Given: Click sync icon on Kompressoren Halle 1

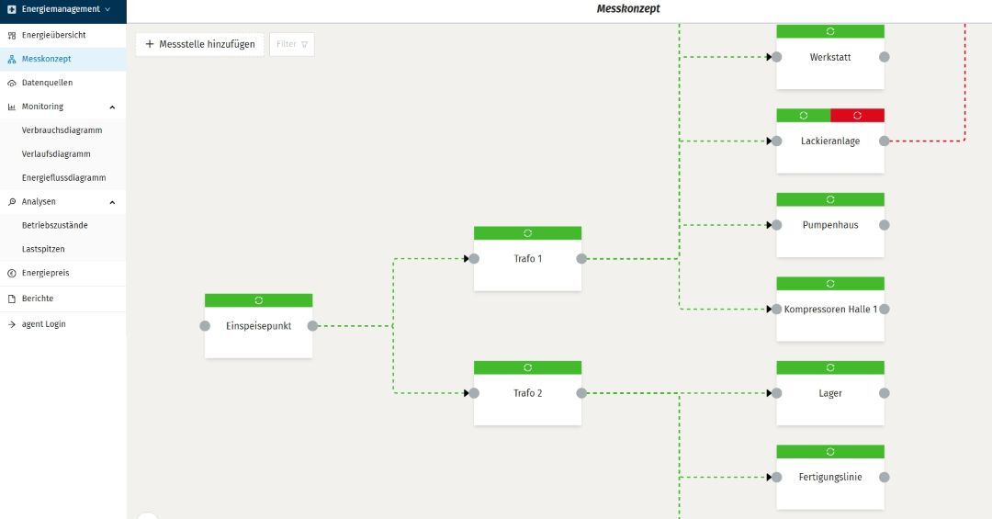Looking at the screenshot, I should coord(830,284).
